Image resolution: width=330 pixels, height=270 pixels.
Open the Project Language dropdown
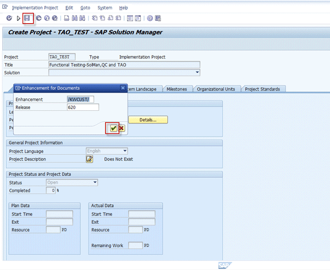[x=125, y=151]
